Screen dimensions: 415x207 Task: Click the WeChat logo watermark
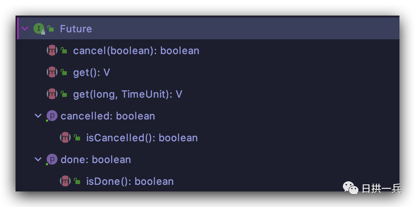(350, 188)
